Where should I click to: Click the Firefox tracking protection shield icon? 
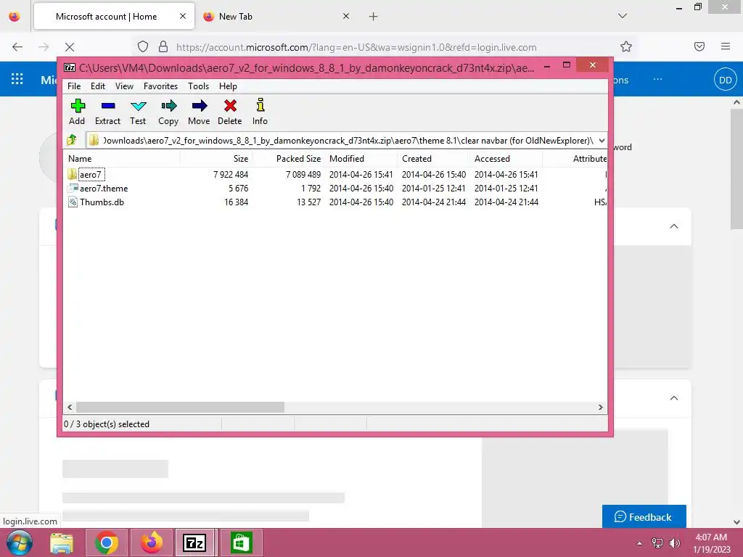pyautogui.click(x=143, y=47)
